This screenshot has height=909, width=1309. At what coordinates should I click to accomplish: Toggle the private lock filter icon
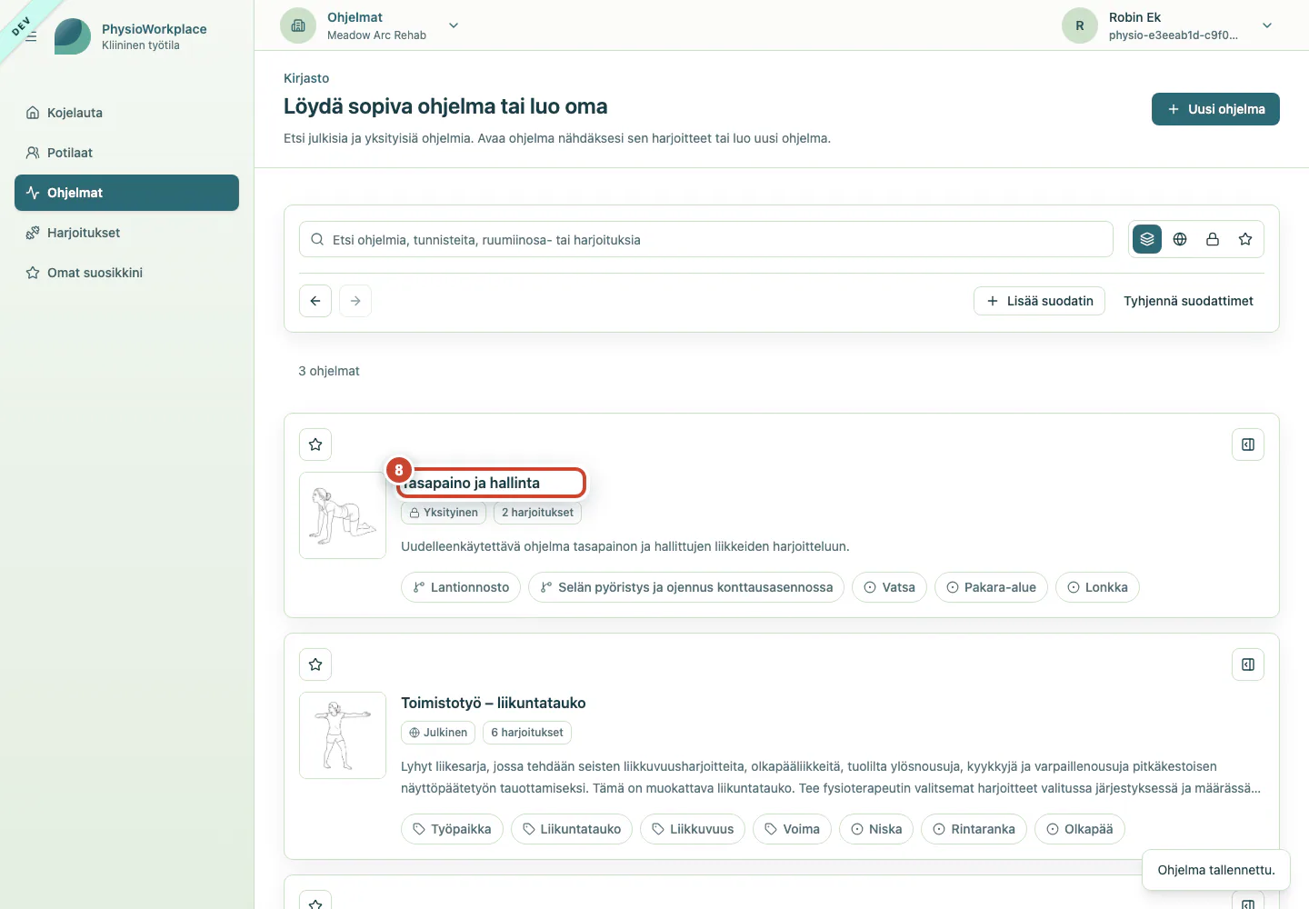[1213, 239]
